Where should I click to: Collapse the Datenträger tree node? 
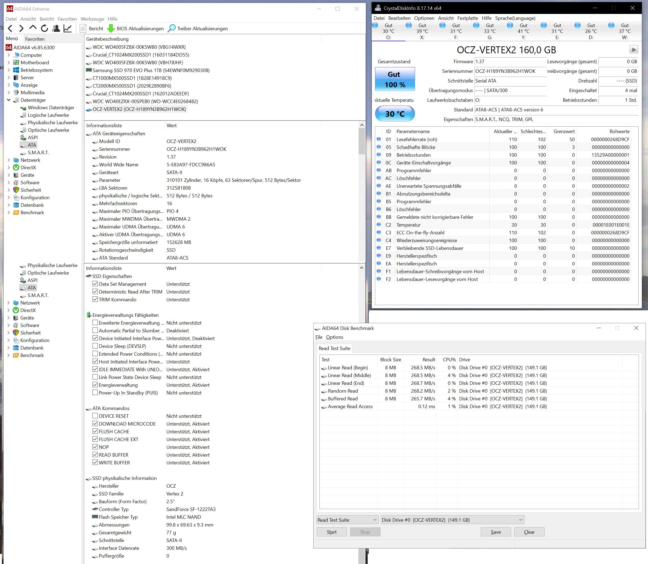click(9, 100)
